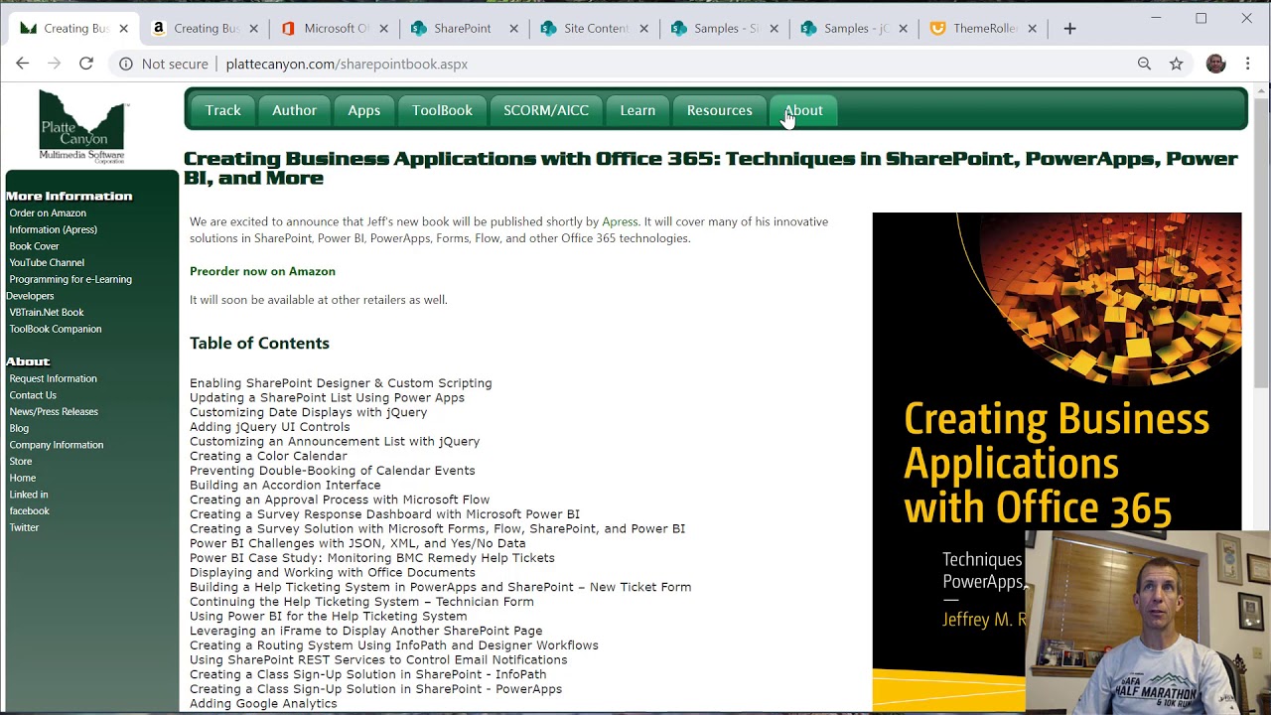The image size is (1271, 715).
Task: Click the 'Table of Contents' heading
Action: [259, 343]
